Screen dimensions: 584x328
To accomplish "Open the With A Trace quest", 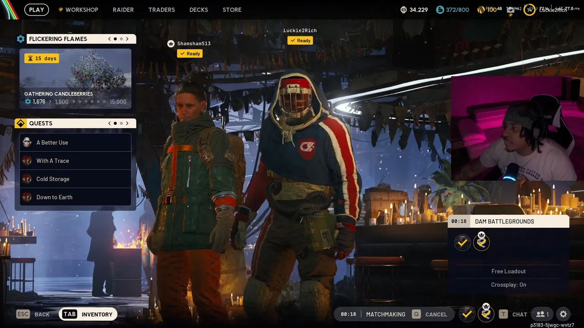I will pyautogui.click(x=75, y=161).
